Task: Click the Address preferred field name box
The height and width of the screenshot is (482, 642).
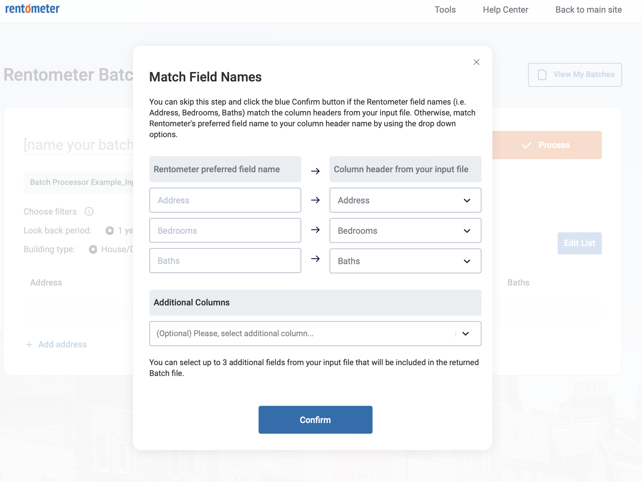Action: (225, 200)
